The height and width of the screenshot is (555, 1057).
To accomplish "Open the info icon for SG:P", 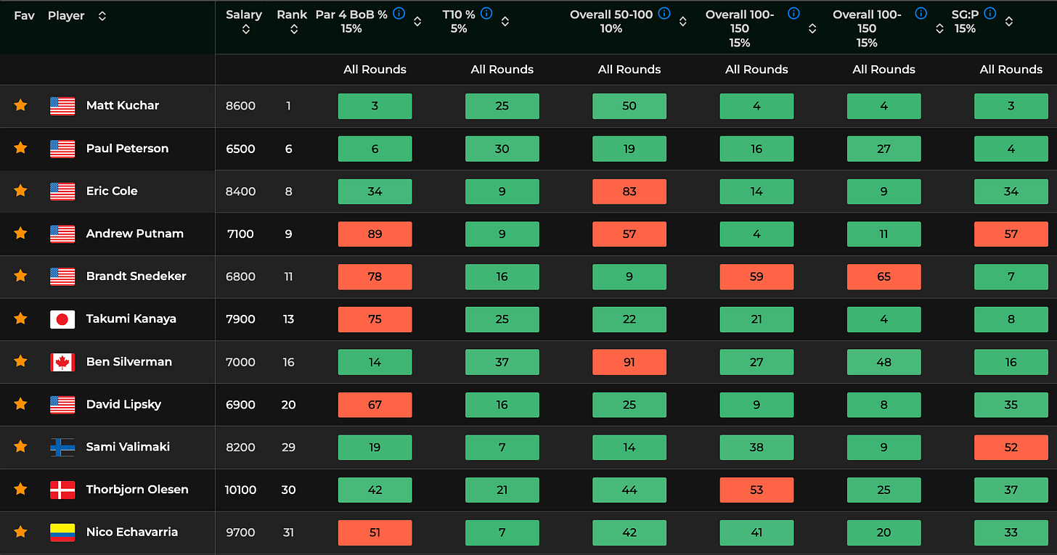I will (x=990, y=14).
